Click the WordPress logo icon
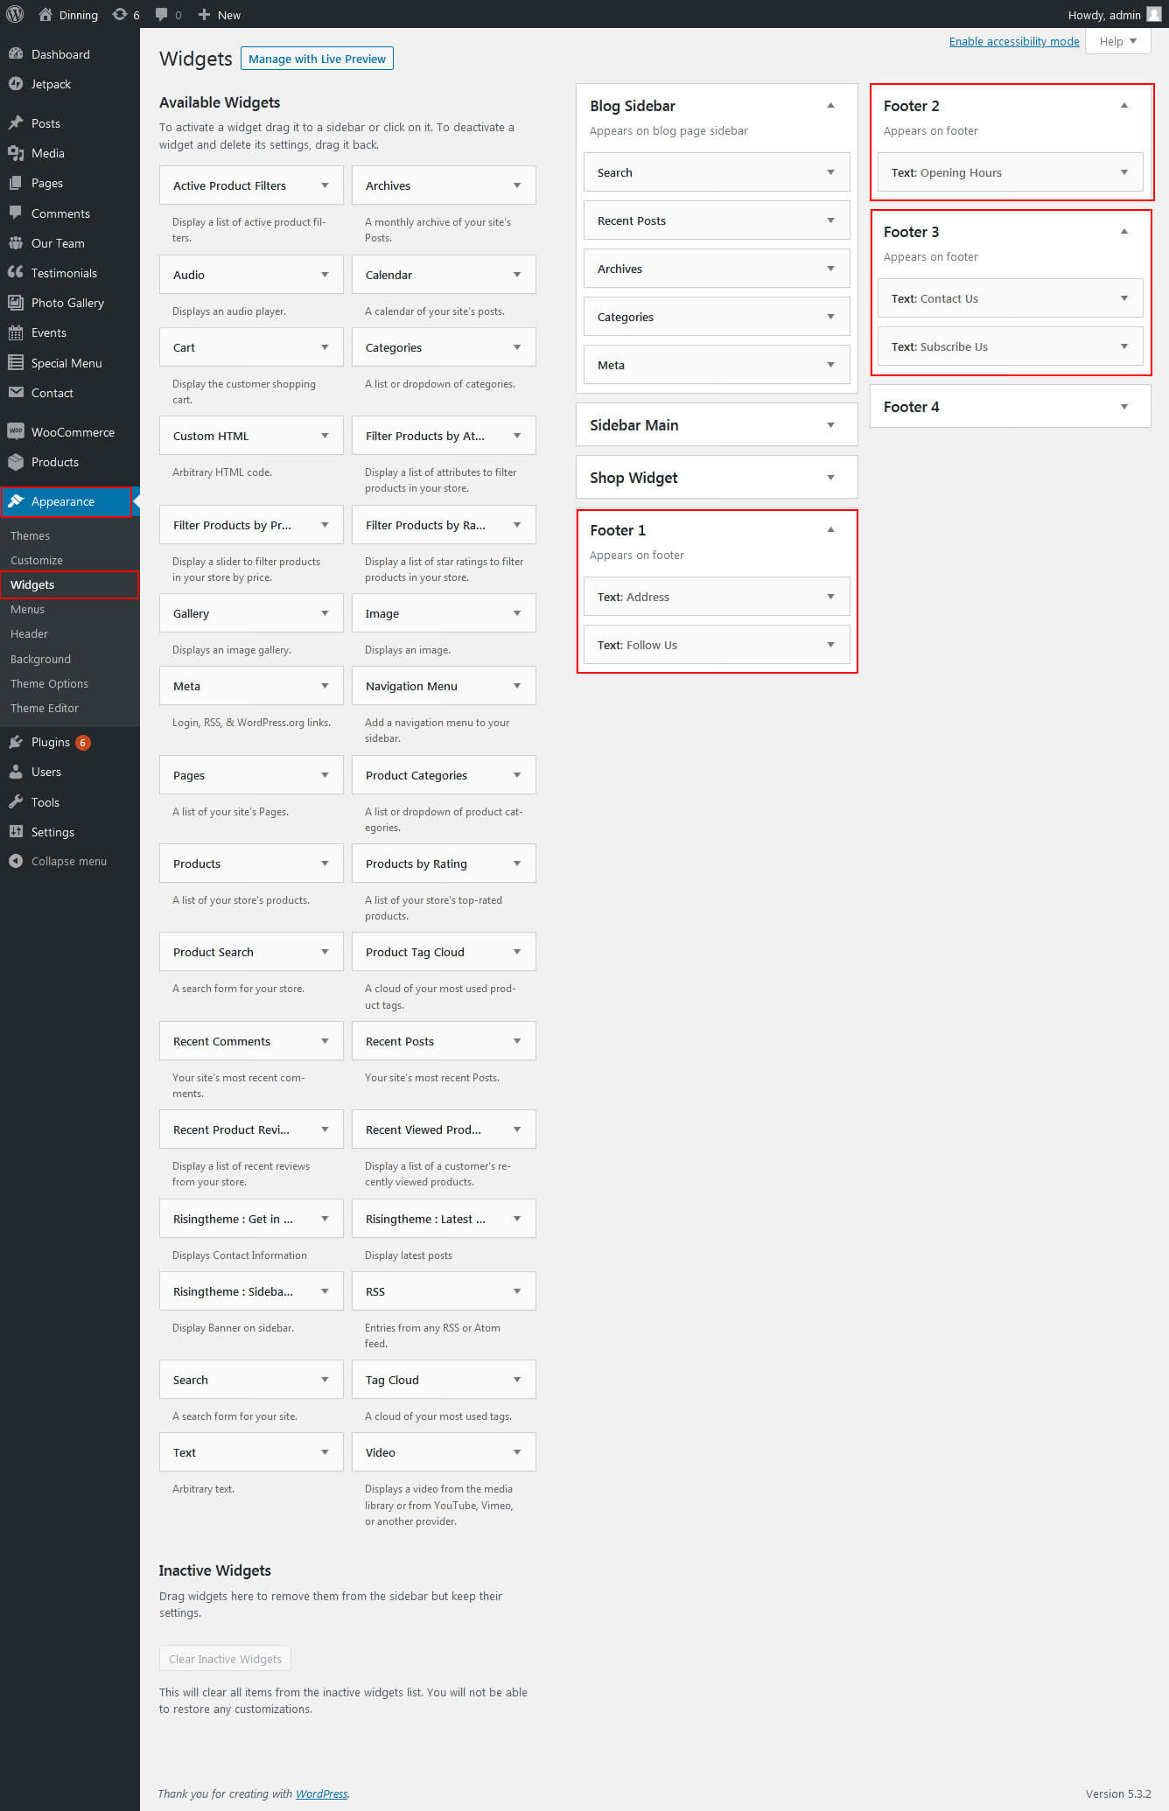 (15, 14)
